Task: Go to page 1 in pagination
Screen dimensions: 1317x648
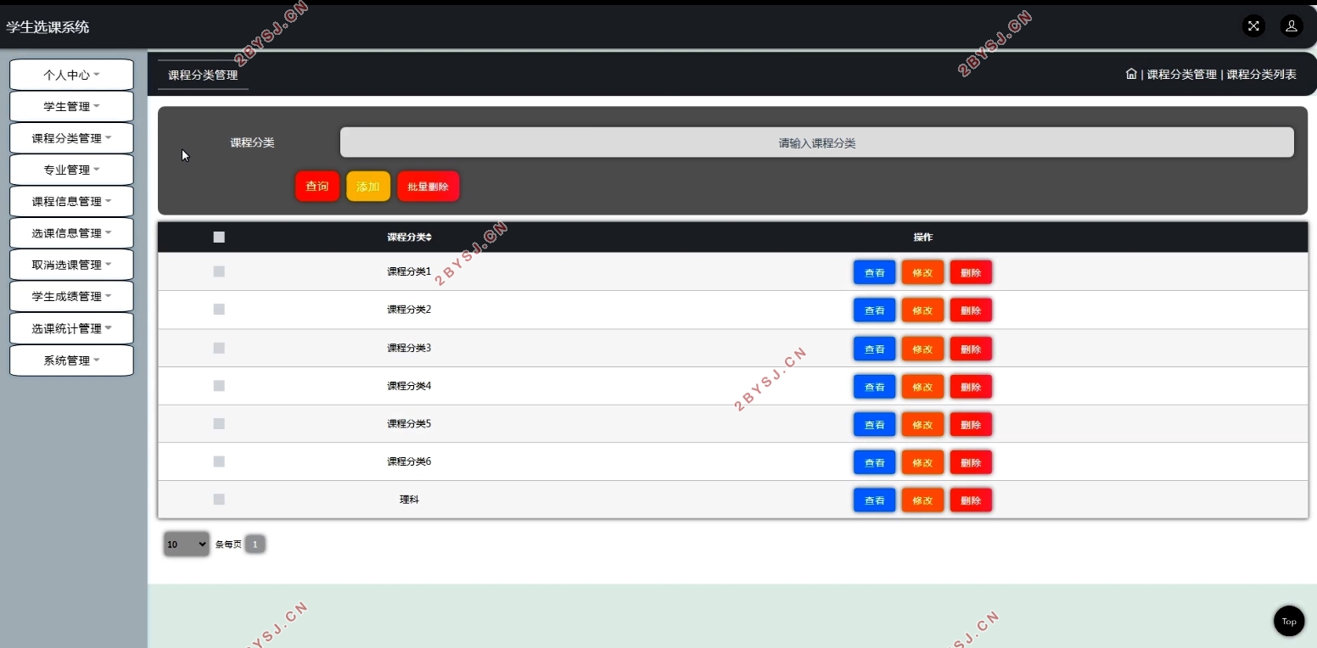Action: pyautogui.click(x=255, y=544)
